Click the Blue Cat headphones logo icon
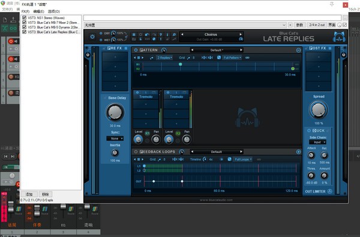Viewport: 360px width, 237px height. 339,37
